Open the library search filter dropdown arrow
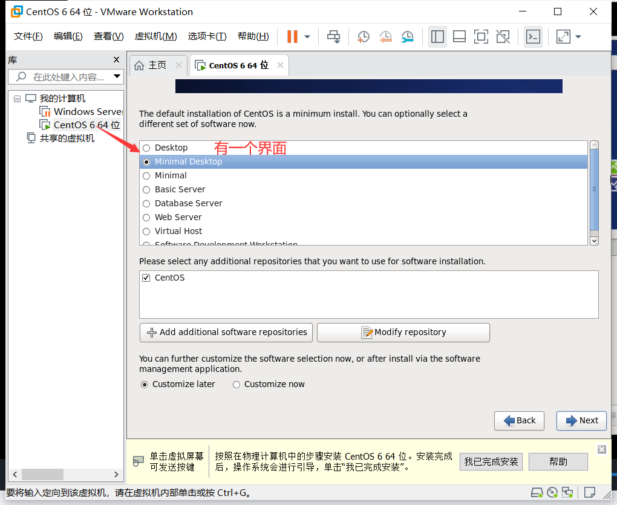The height and width of the screenshot is (505, 617). pyautogui.click(x=117, y=76)
